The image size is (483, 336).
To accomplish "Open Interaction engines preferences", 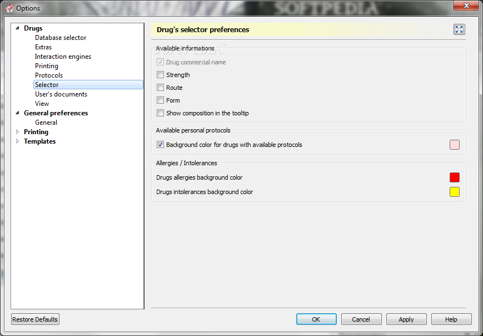I will [63, 57].
